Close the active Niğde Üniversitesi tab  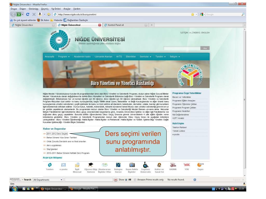coord(99,25)
